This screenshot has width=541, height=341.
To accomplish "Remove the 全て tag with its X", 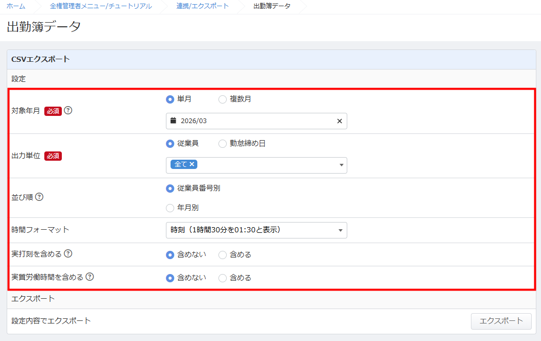I will point(192,164).
